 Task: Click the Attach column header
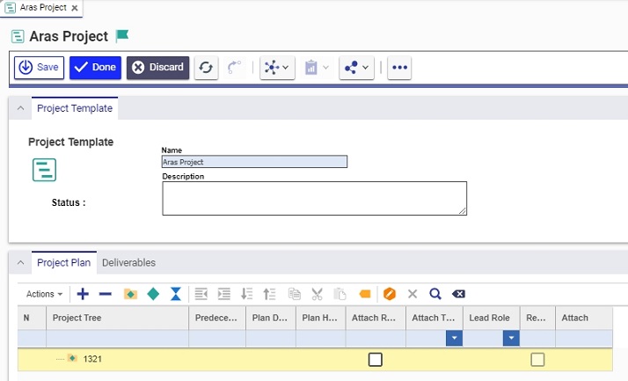(584, 319)
